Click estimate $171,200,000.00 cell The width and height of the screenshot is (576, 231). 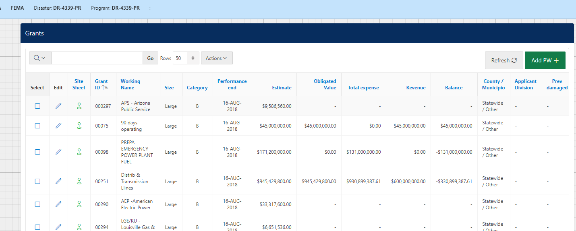274,152
